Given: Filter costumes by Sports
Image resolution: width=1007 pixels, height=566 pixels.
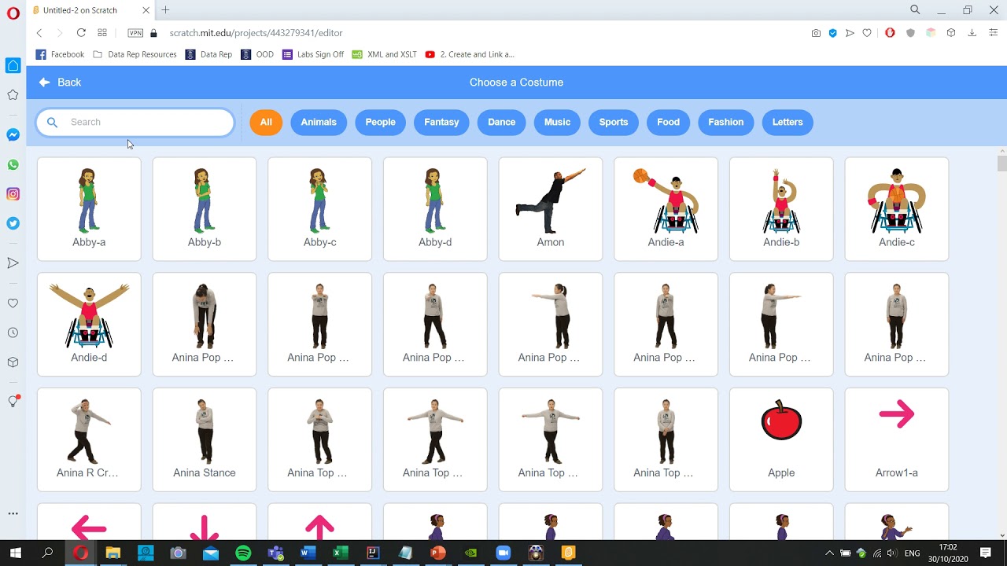Looking at the screenshot, I should pos(614,122).
